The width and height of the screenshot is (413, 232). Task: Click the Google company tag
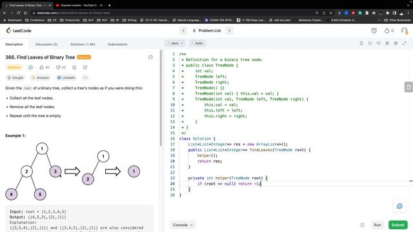click(x=15, y=77)
